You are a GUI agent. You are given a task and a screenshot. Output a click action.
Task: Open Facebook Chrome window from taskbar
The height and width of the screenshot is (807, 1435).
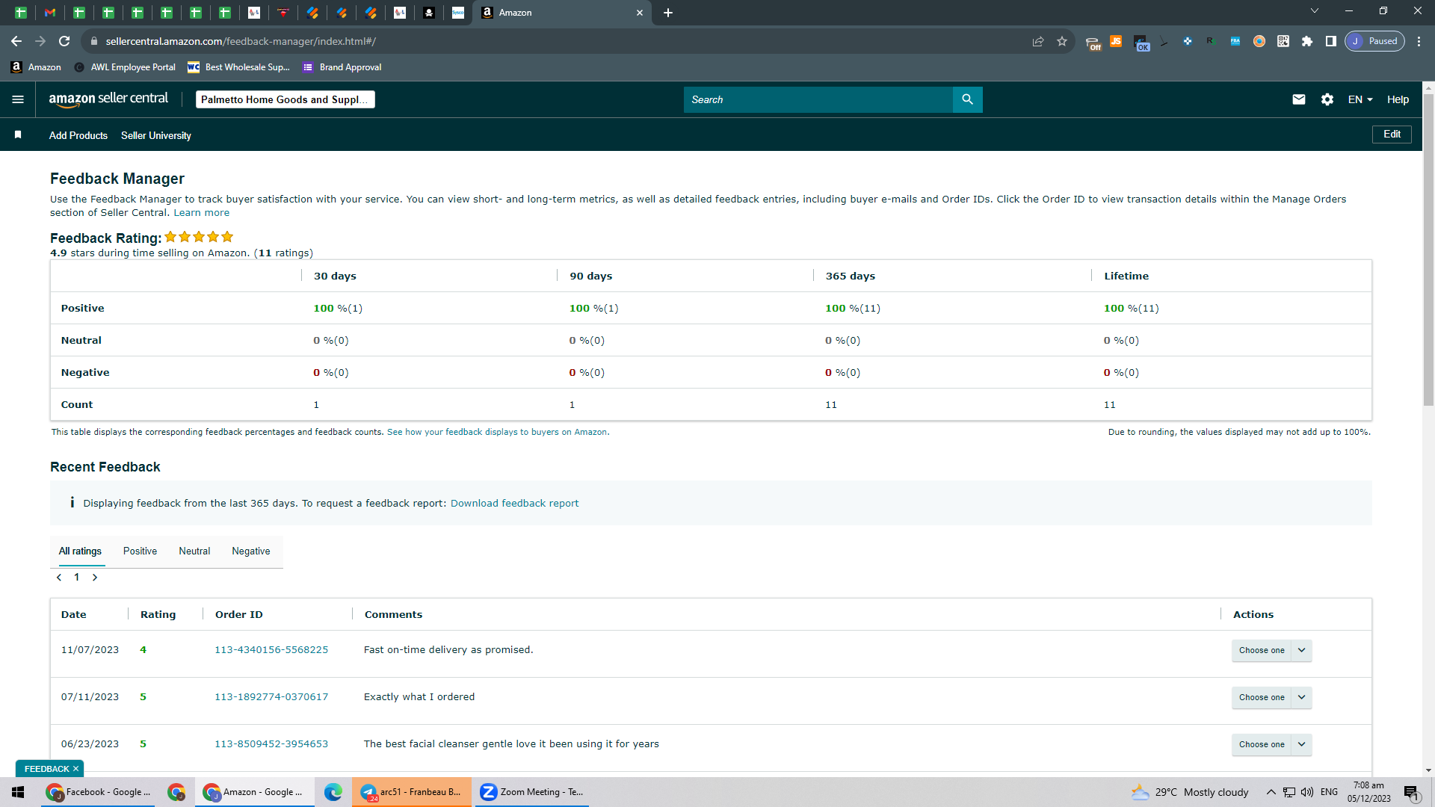(x=98, y=792)
